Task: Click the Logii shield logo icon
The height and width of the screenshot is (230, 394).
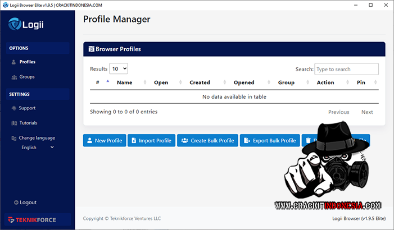Action: click(15, 24)
